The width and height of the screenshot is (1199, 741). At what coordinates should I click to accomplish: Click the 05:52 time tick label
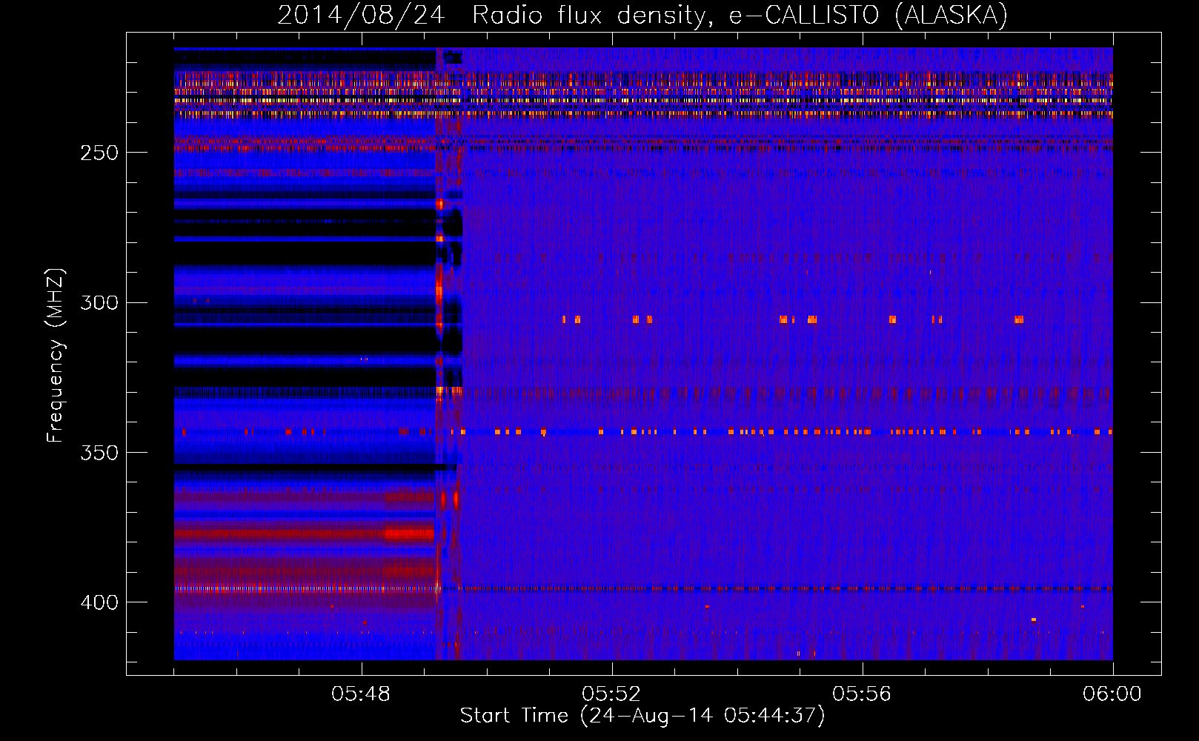tap(611, 694)
